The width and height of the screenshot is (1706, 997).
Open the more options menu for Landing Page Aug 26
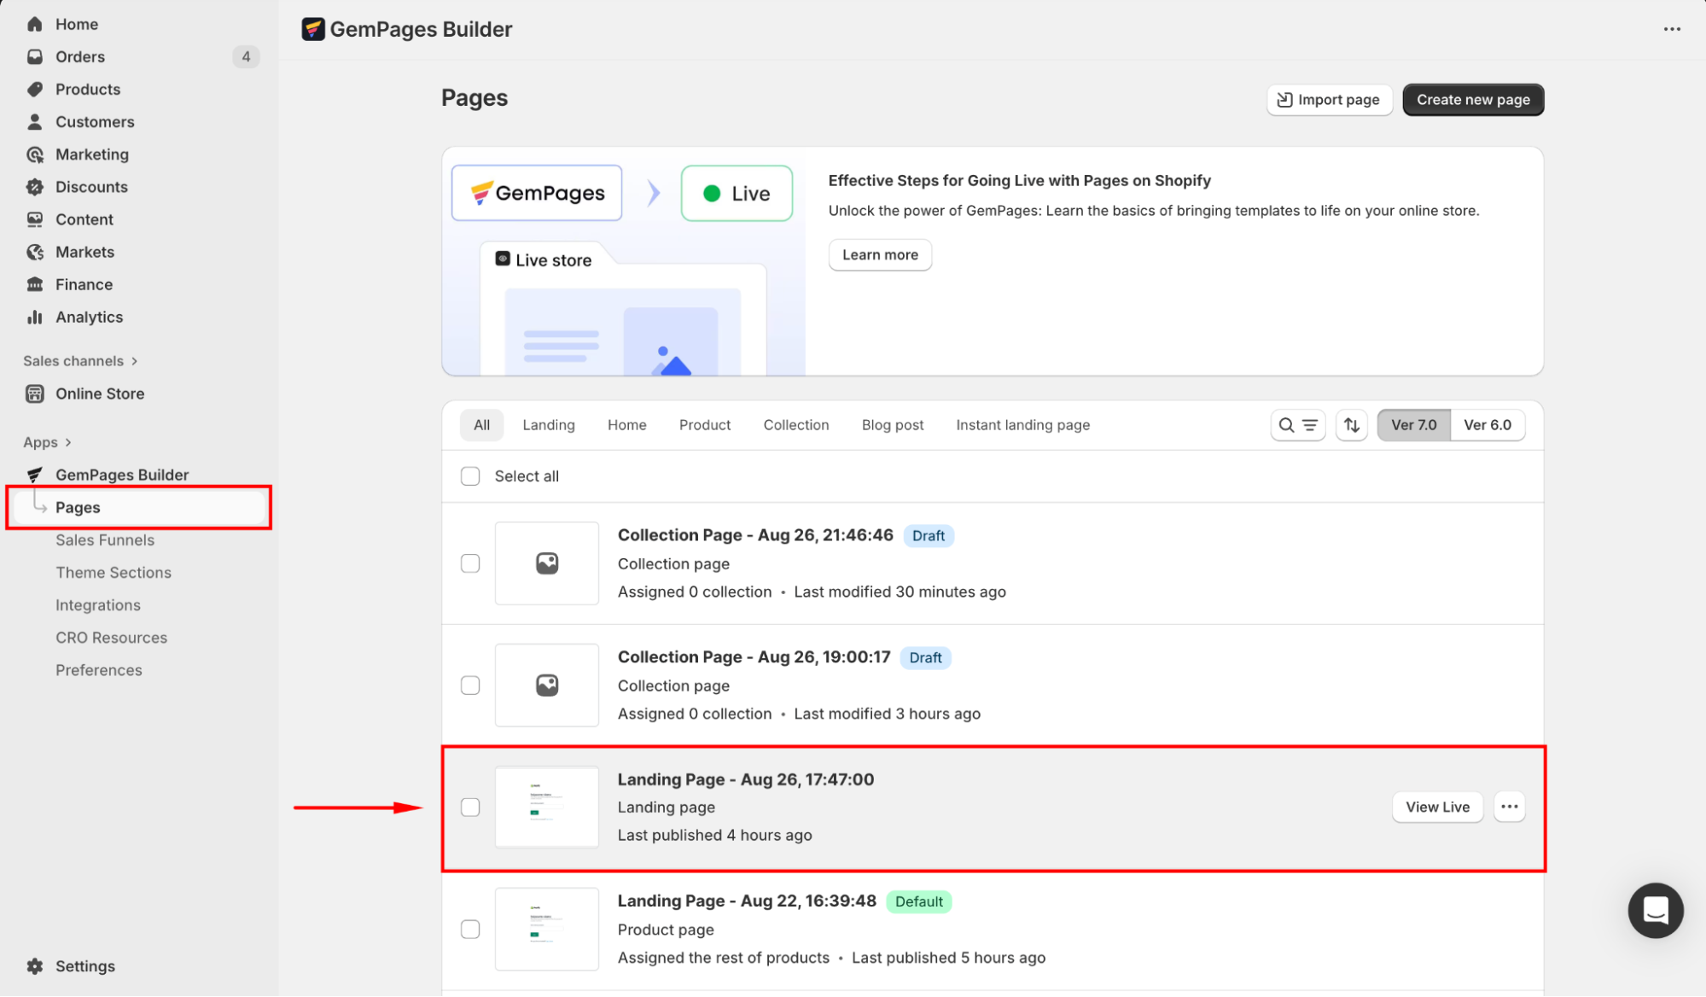[x=1509, y=807]
